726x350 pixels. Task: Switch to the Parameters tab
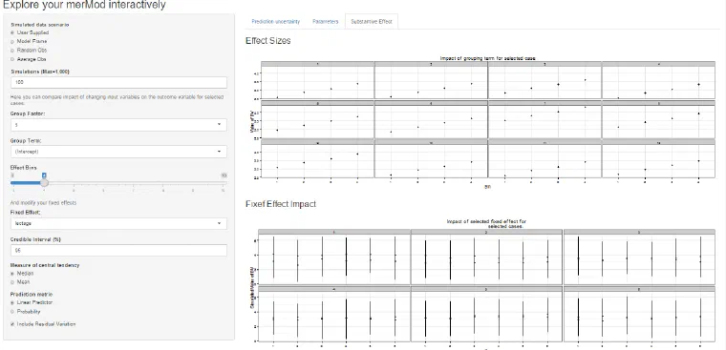click(326, 22)
